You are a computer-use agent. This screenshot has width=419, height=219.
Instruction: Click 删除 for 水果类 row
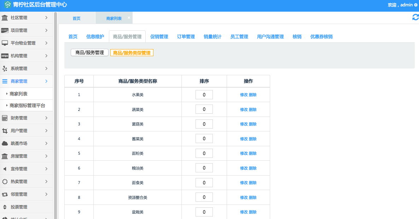tap(253, 95)
